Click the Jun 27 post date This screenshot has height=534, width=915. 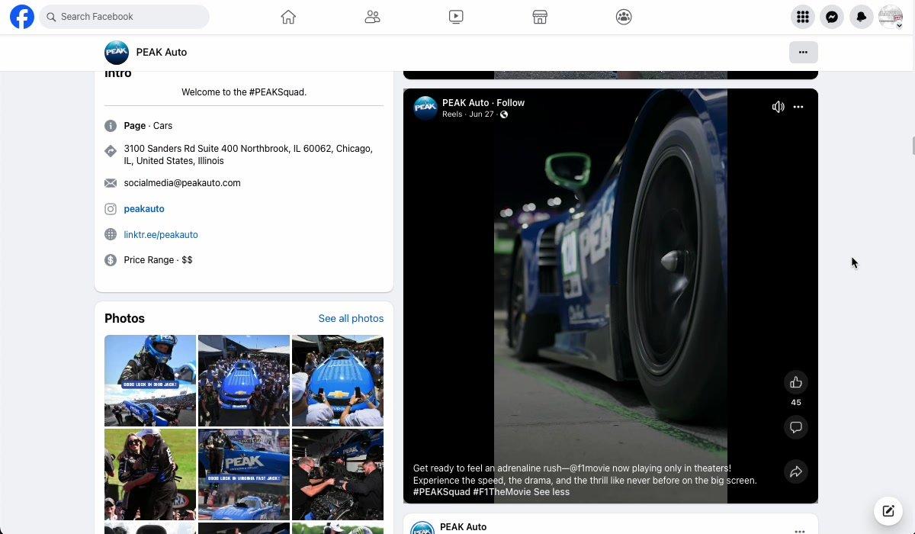[482, 114]
